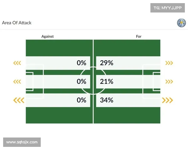The height and width of the screenshot is (150, 188).
Task: Click the Area Of Attack heading
Action: [x=17, y=23]
